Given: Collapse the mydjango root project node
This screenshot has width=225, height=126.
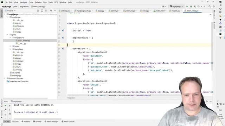Looking at the screenshot, I should click(5, 14).
